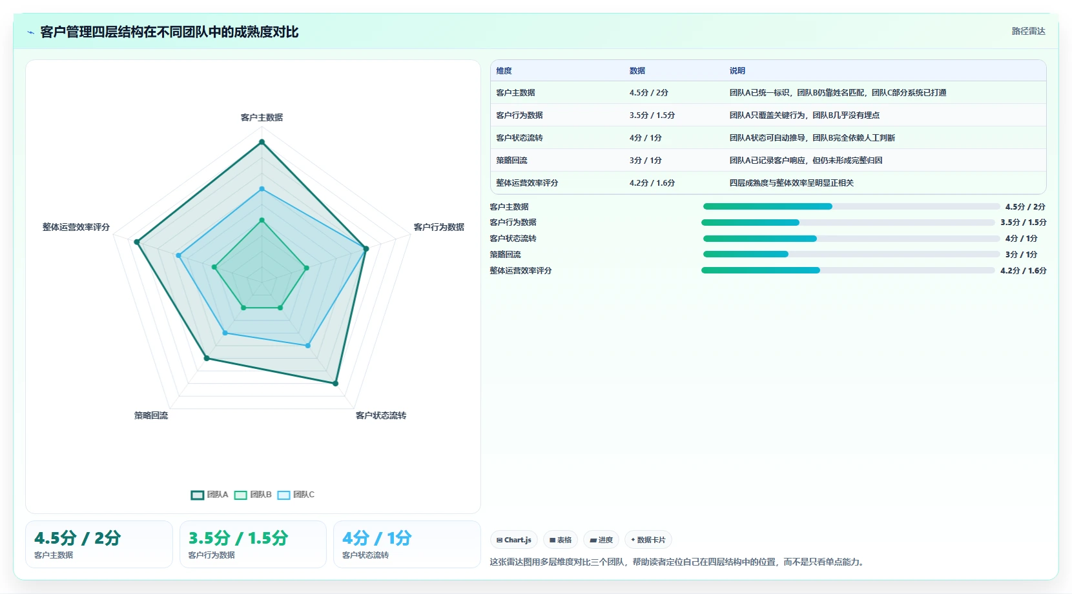Click radar axis label 客户主数据

tap(262, 117)
